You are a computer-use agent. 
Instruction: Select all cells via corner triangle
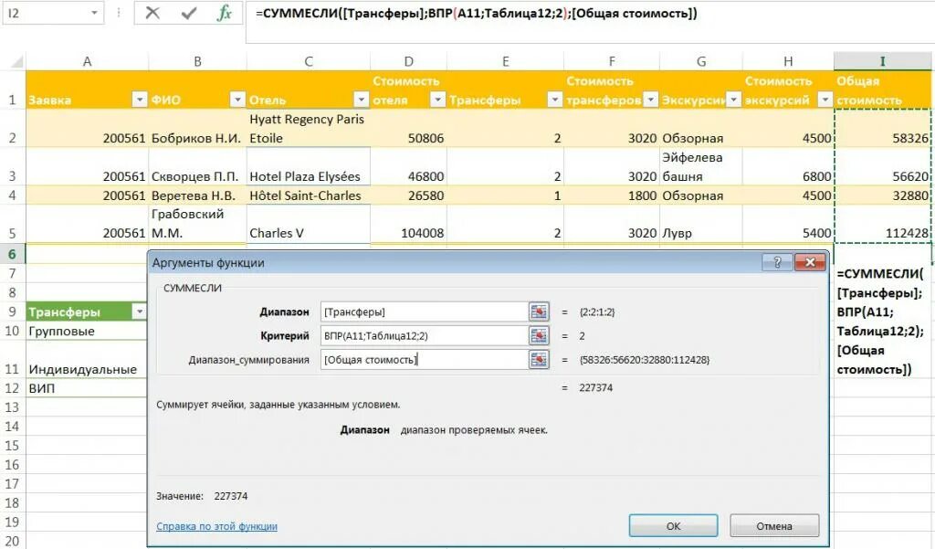(x=16, y=61)
